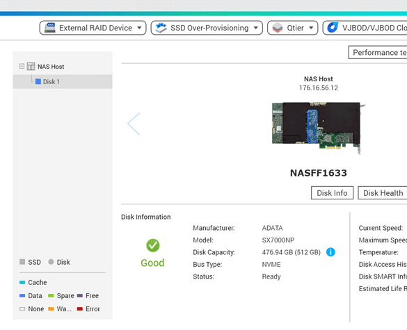Open the Disk Info button

coord(332,193)
